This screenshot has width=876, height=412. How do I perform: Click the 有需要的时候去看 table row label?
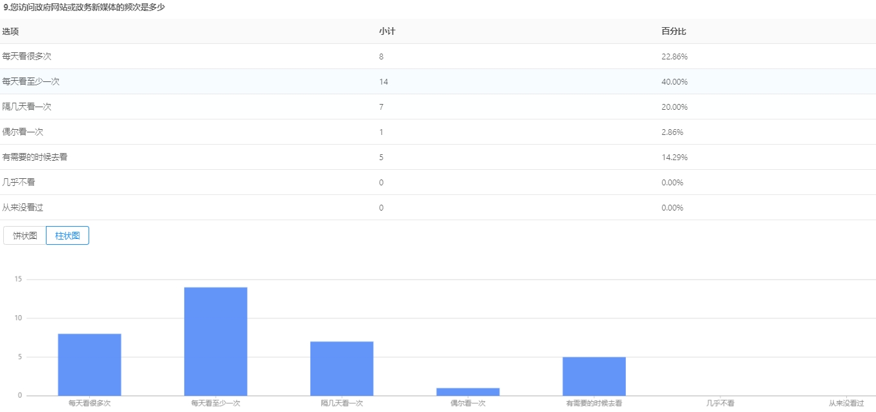(x=35, y=158)
